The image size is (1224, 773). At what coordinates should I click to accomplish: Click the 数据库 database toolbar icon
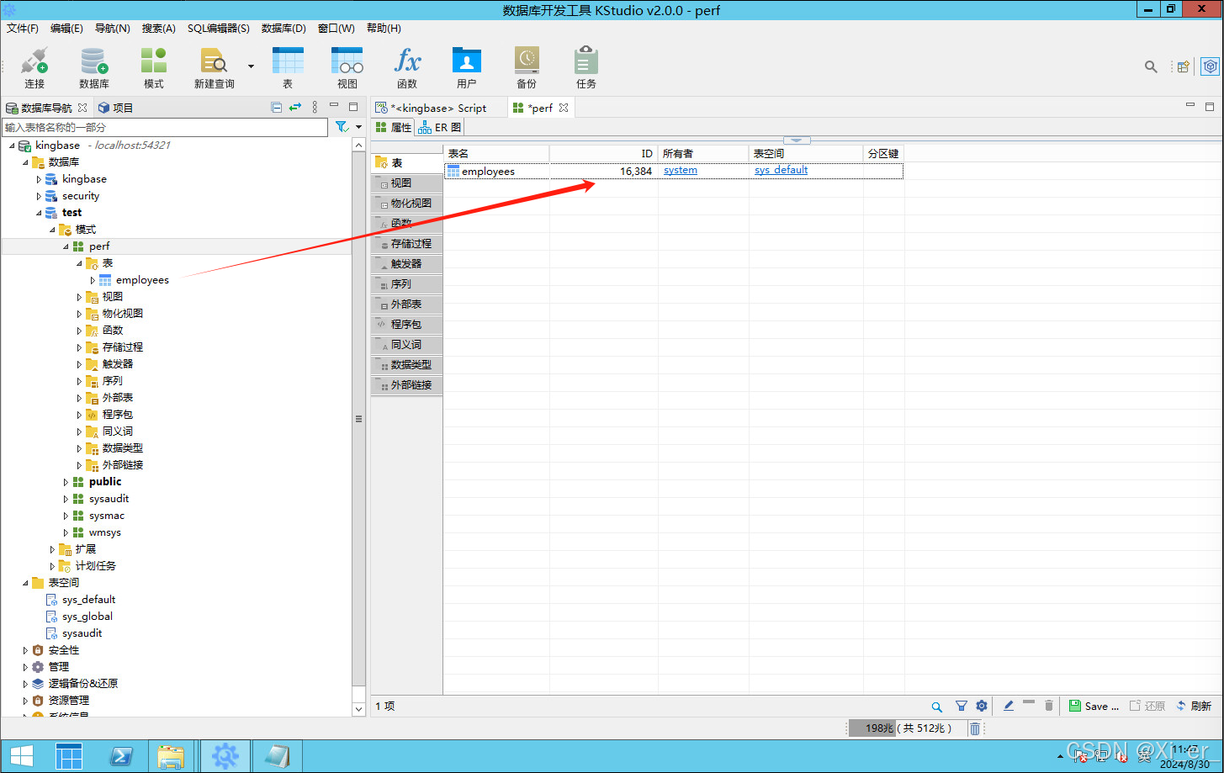(94, 68)
